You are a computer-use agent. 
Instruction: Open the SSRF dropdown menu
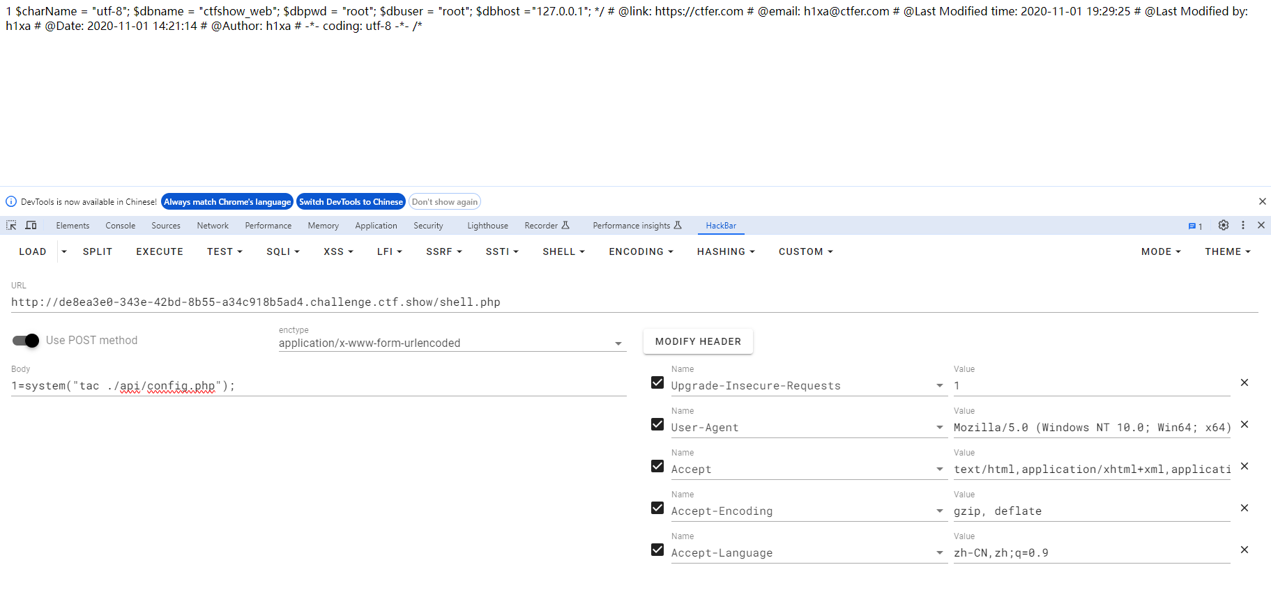pos(444,251)
